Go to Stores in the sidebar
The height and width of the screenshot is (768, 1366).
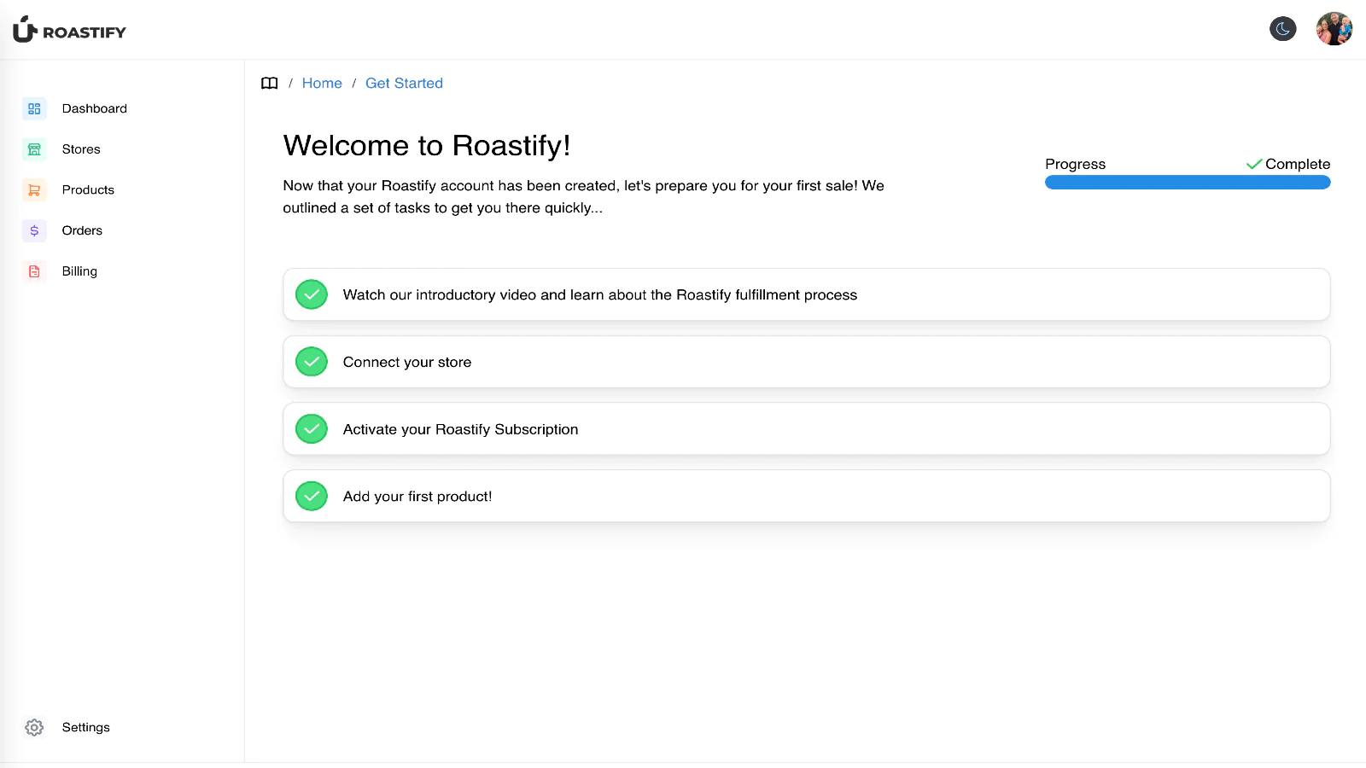pyautogui.click(x=81, y=149)
